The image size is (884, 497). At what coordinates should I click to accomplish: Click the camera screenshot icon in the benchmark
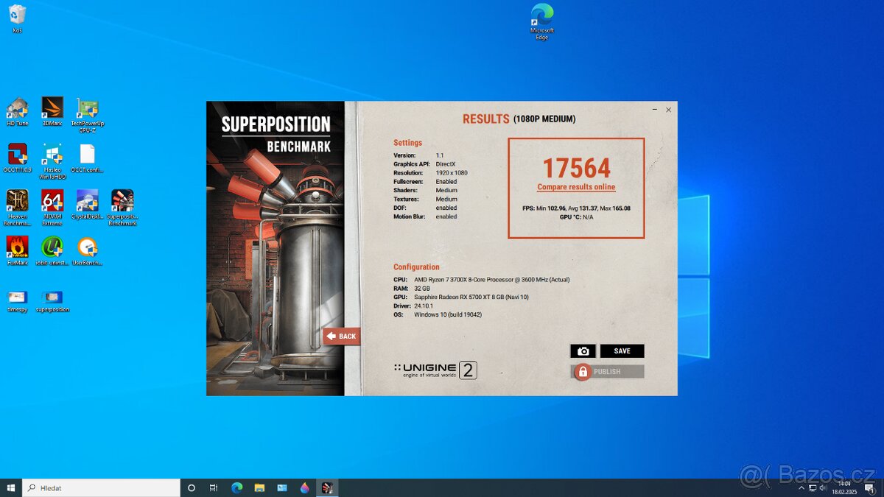point(583,350)
